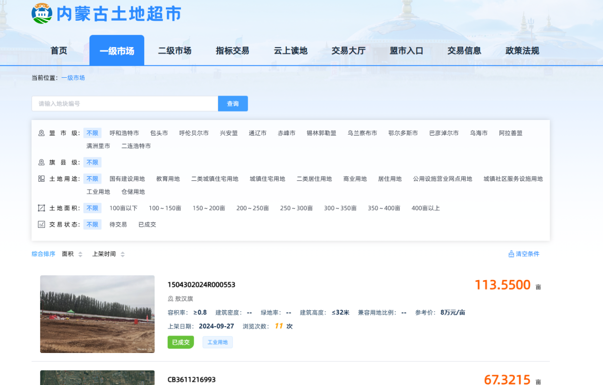
Task: Click the 内蒙古土地超市 logo icon
Action: point(42,14)
